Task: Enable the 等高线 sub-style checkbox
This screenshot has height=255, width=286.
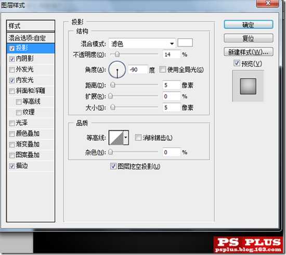Action: 19,102
